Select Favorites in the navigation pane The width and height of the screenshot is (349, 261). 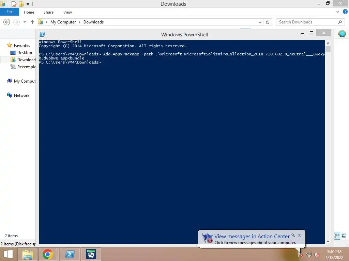(22, 45)
